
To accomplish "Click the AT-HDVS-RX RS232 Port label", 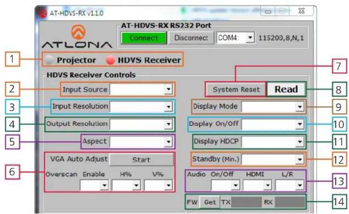I will pos(166,26).
